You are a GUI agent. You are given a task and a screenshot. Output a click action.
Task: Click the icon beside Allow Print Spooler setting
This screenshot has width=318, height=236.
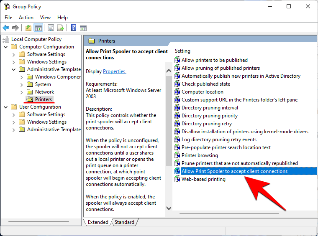(x=177, y=171)
